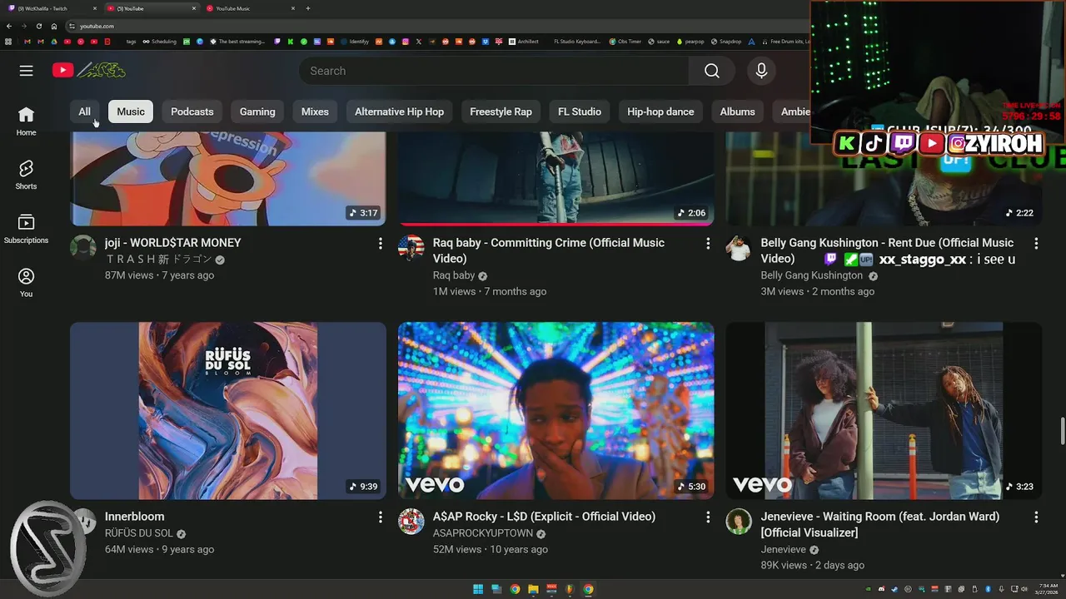1066x599 pixels.
Task: Open joji channel avatar
Action: (83, 247)
